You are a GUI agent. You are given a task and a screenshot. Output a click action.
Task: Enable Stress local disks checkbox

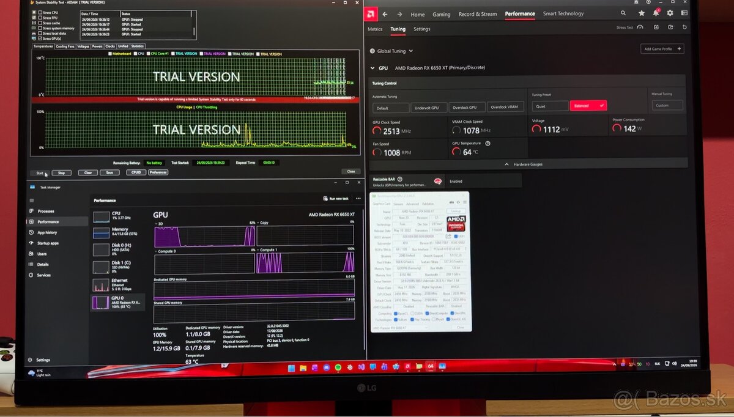tap(41, 33)
